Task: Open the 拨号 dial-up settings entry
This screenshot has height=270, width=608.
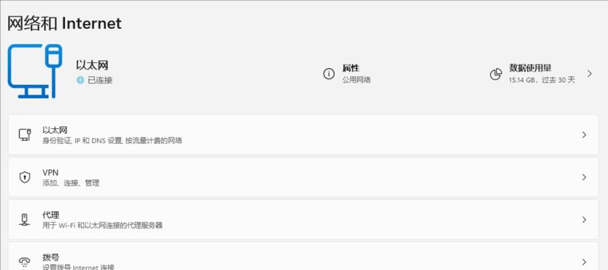Action: coord(303,256)
